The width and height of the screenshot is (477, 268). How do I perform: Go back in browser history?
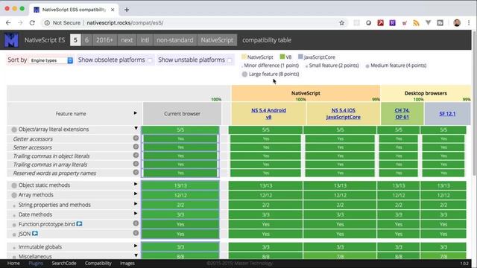pos(8,23)
